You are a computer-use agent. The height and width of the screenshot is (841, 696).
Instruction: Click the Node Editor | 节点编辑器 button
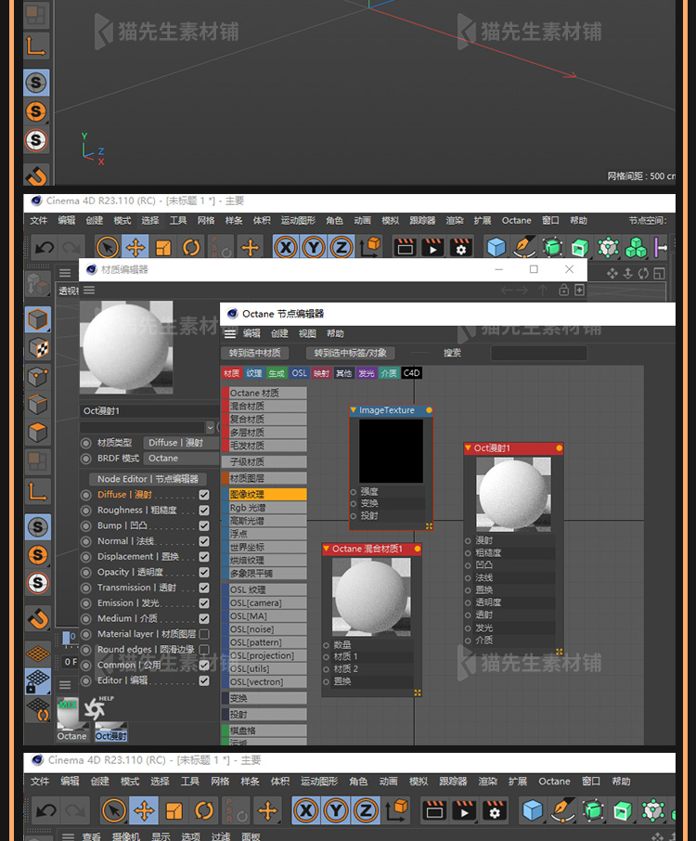(x=148, y=479)
